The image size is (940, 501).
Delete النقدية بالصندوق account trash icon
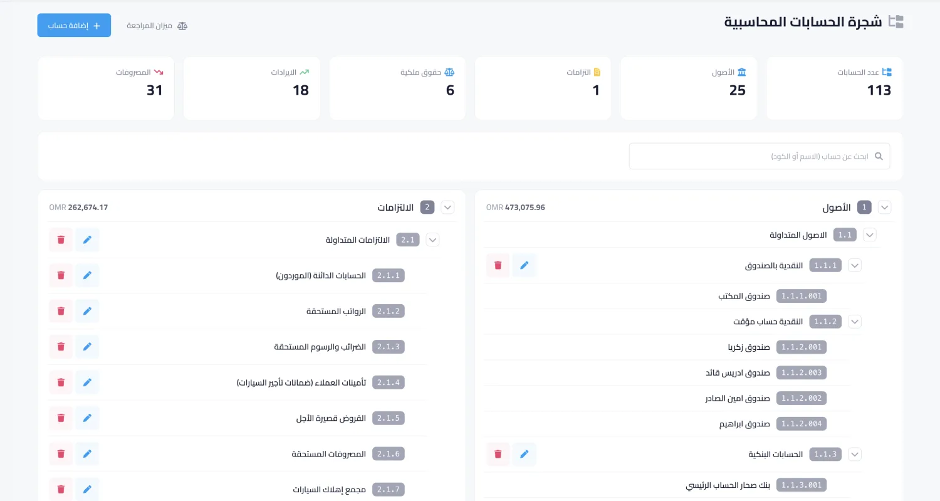pyautogui.click(x=498, y=265)
